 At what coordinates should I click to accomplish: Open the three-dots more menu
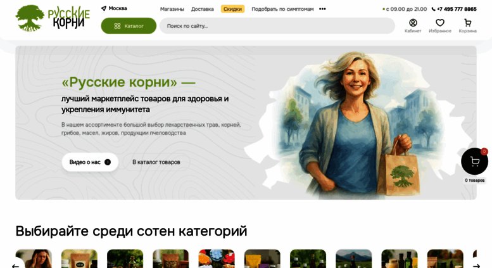click(x=322, y=9)
